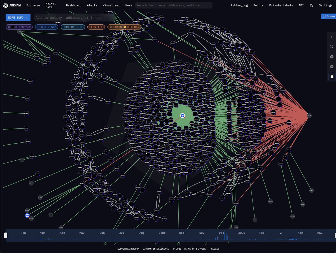Viewport: 336px width, 253px height.
Task: Remove the USD ≥ $1M filter with its X
Action: 39,27
